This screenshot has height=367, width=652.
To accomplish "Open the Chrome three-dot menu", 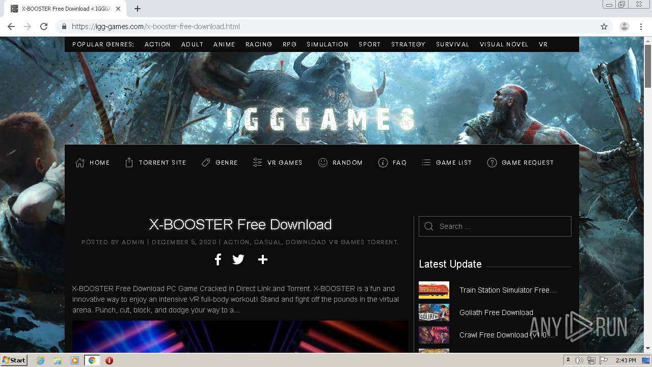I will tap(641, 27).
